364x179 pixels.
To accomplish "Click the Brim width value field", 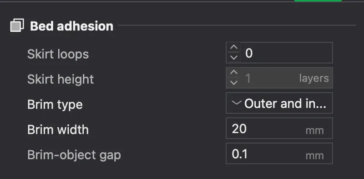I will [279, 128].
